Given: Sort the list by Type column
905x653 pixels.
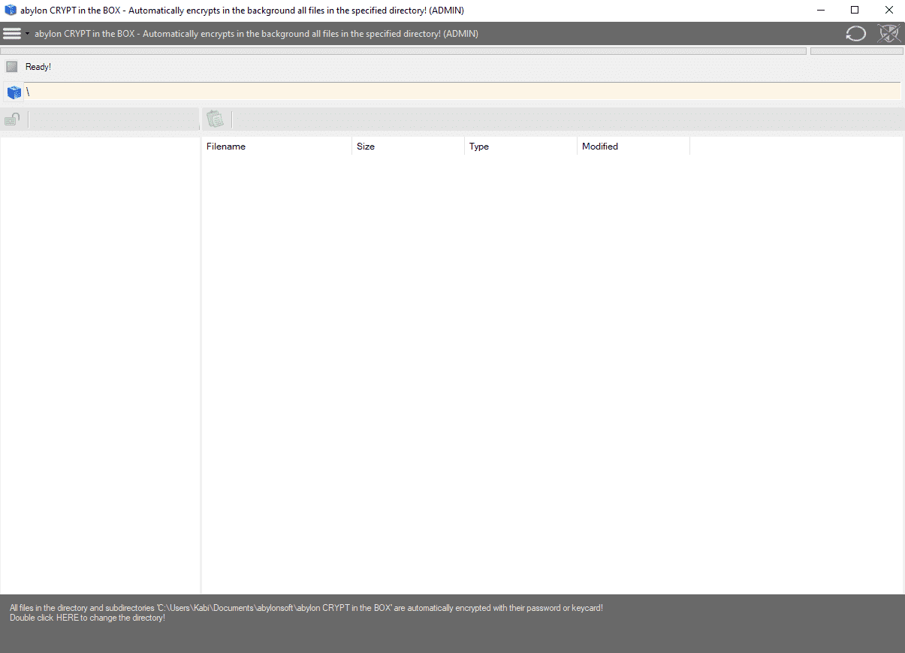Looking at the screenshot, I should (520, 147).
